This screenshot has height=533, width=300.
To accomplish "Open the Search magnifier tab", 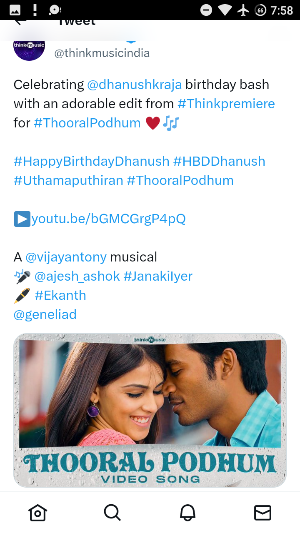I will click(x=112, y=513).
